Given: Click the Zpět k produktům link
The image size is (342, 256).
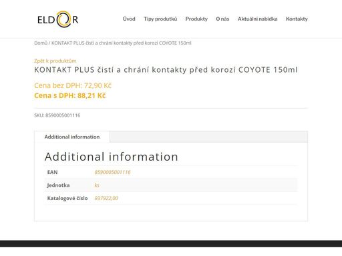Looking at the screenshot, I should coord(55,61).
